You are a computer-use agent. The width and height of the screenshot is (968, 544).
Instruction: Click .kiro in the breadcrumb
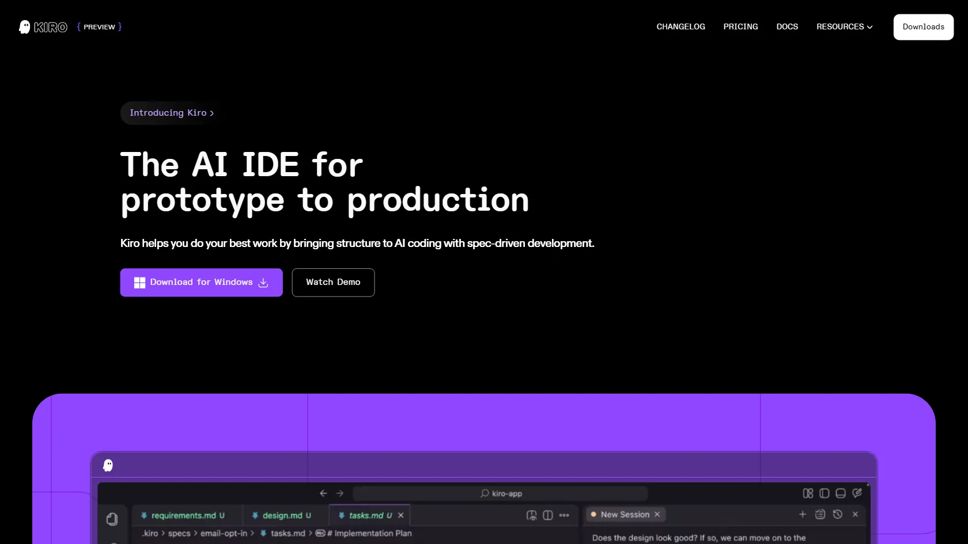pyautogui.click(x=150, y=534)
